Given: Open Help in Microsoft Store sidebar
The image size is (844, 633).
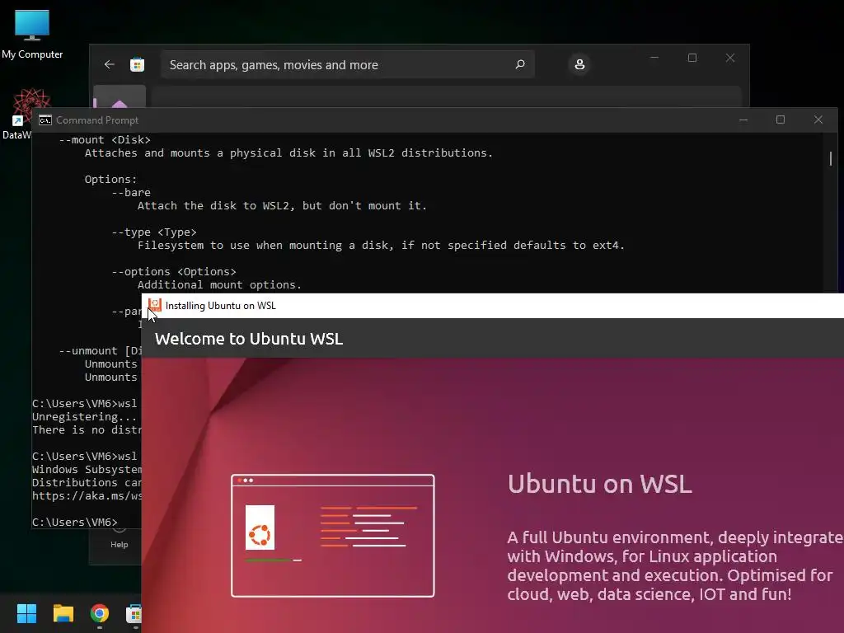Looking at the screenshot, I should pos(120,539).
